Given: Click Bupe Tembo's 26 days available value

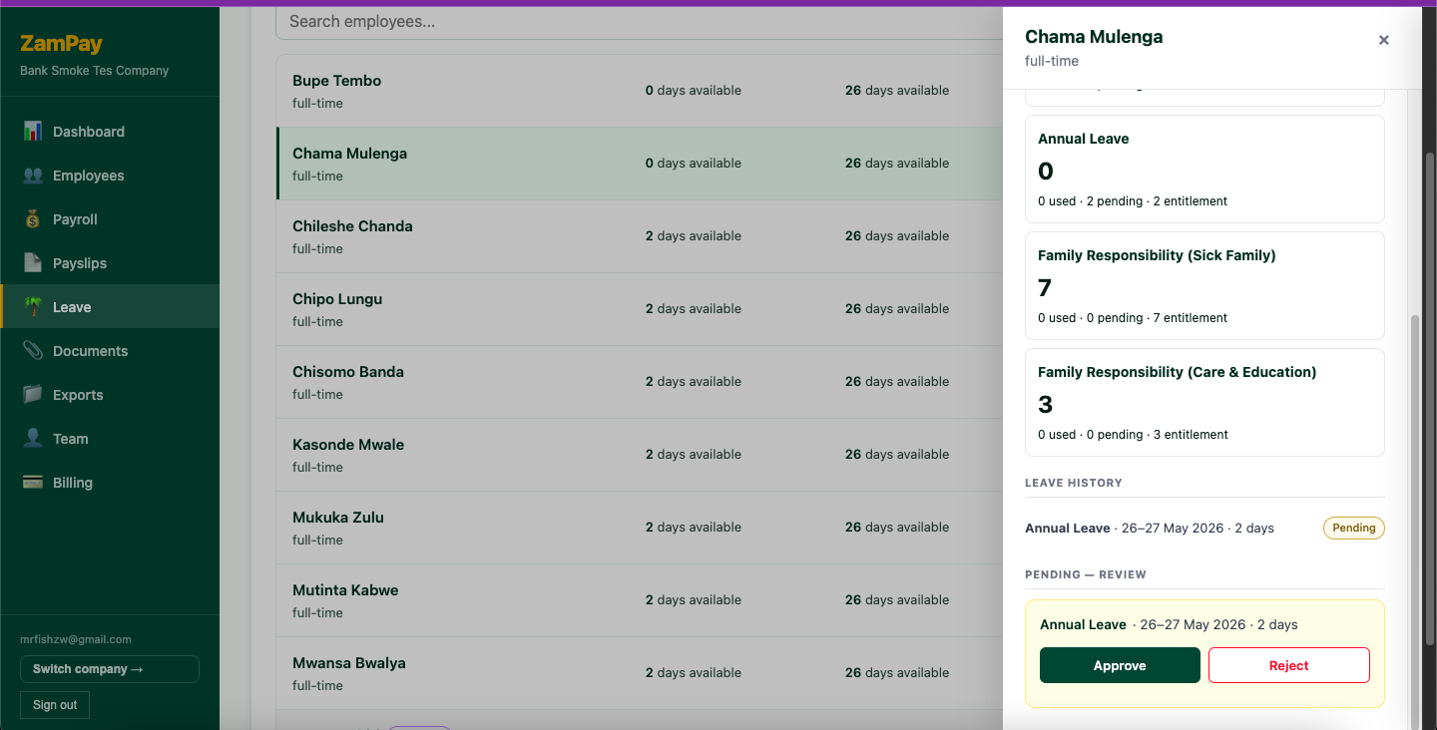Looking at the screenshot, I should click(x=897, y=91).
